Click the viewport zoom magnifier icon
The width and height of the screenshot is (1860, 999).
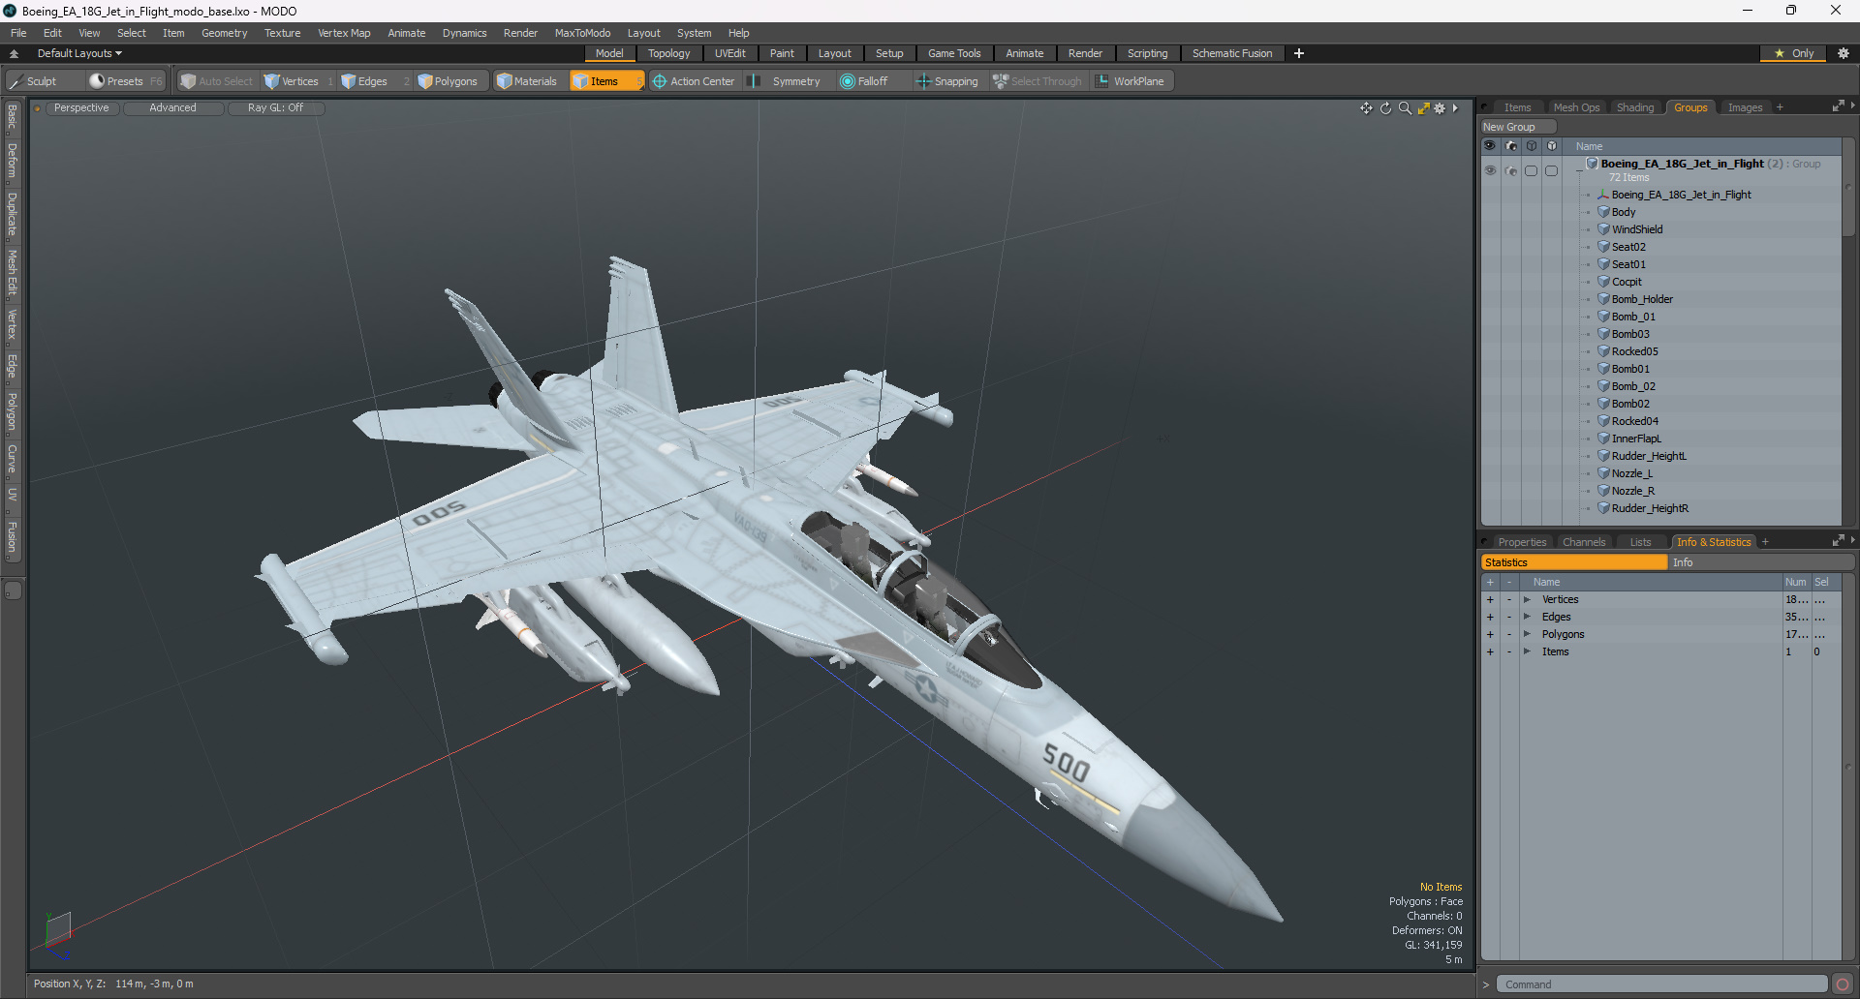point(1405,108)
